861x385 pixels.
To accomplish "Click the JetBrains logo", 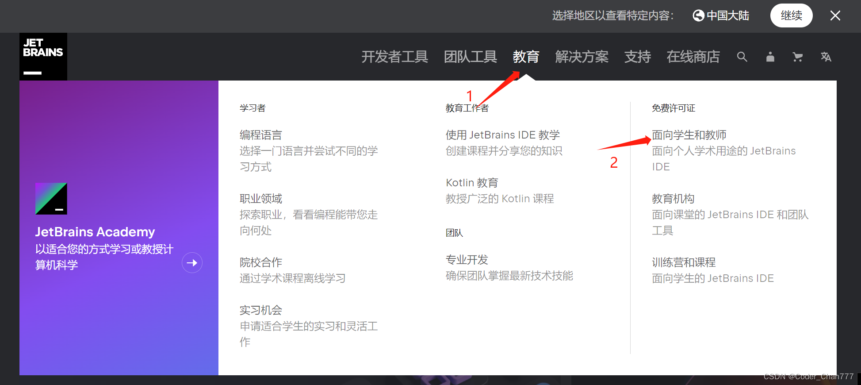I will point(43,57).
